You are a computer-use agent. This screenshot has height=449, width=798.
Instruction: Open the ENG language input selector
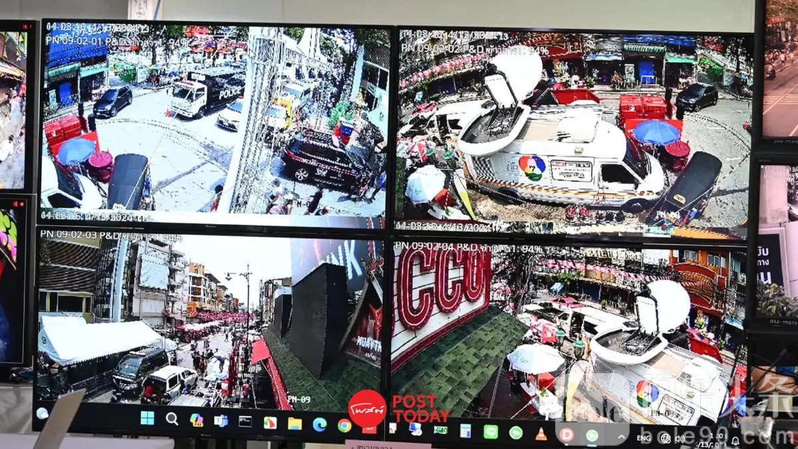tap(644, 438)
